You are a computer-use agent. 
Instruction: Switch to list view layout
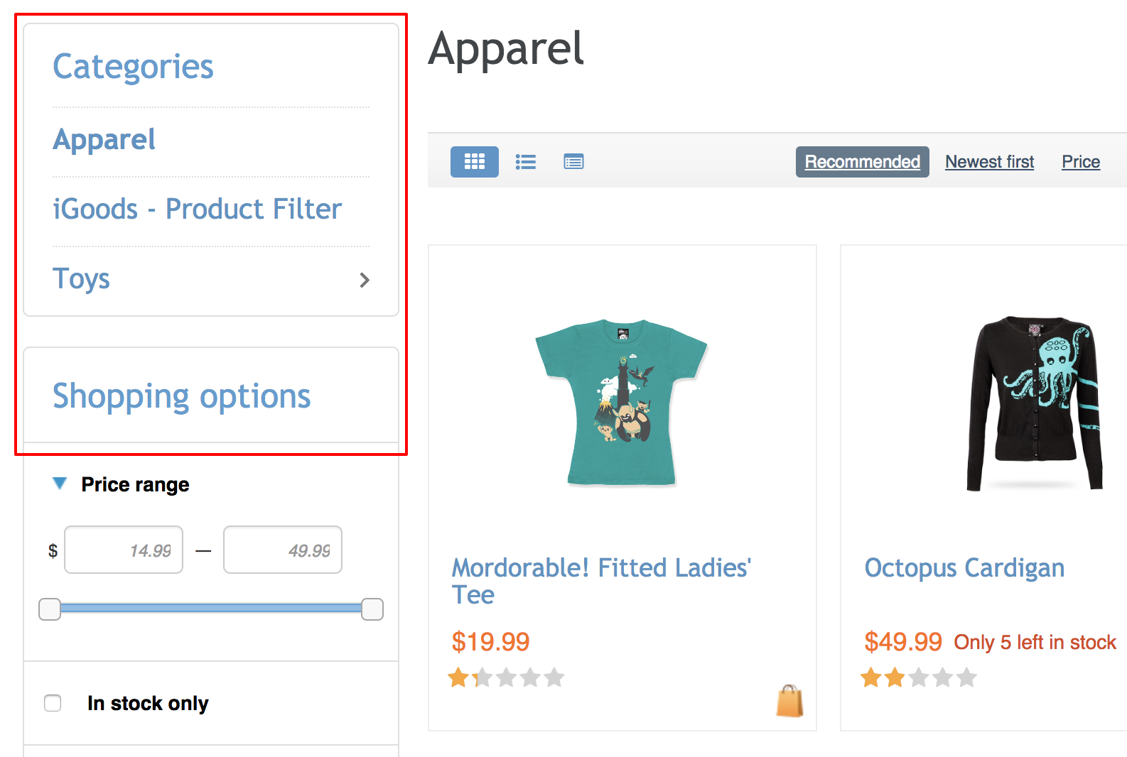tap(525, 161)
